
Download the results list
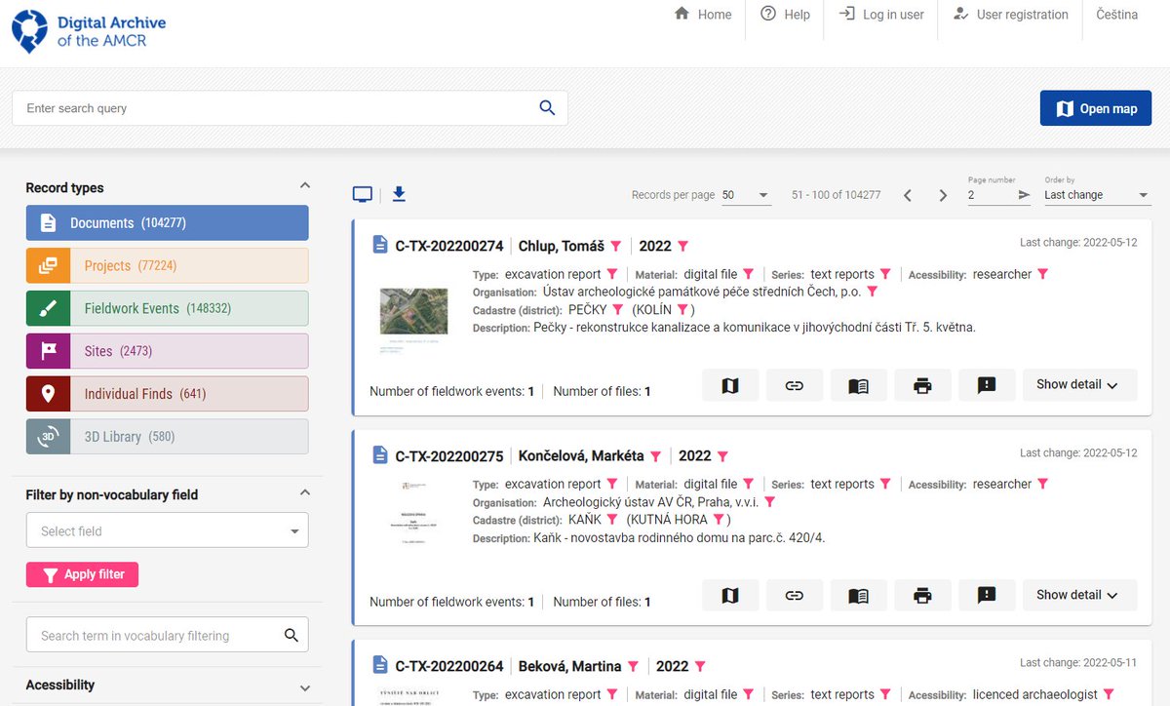[399, 194]
